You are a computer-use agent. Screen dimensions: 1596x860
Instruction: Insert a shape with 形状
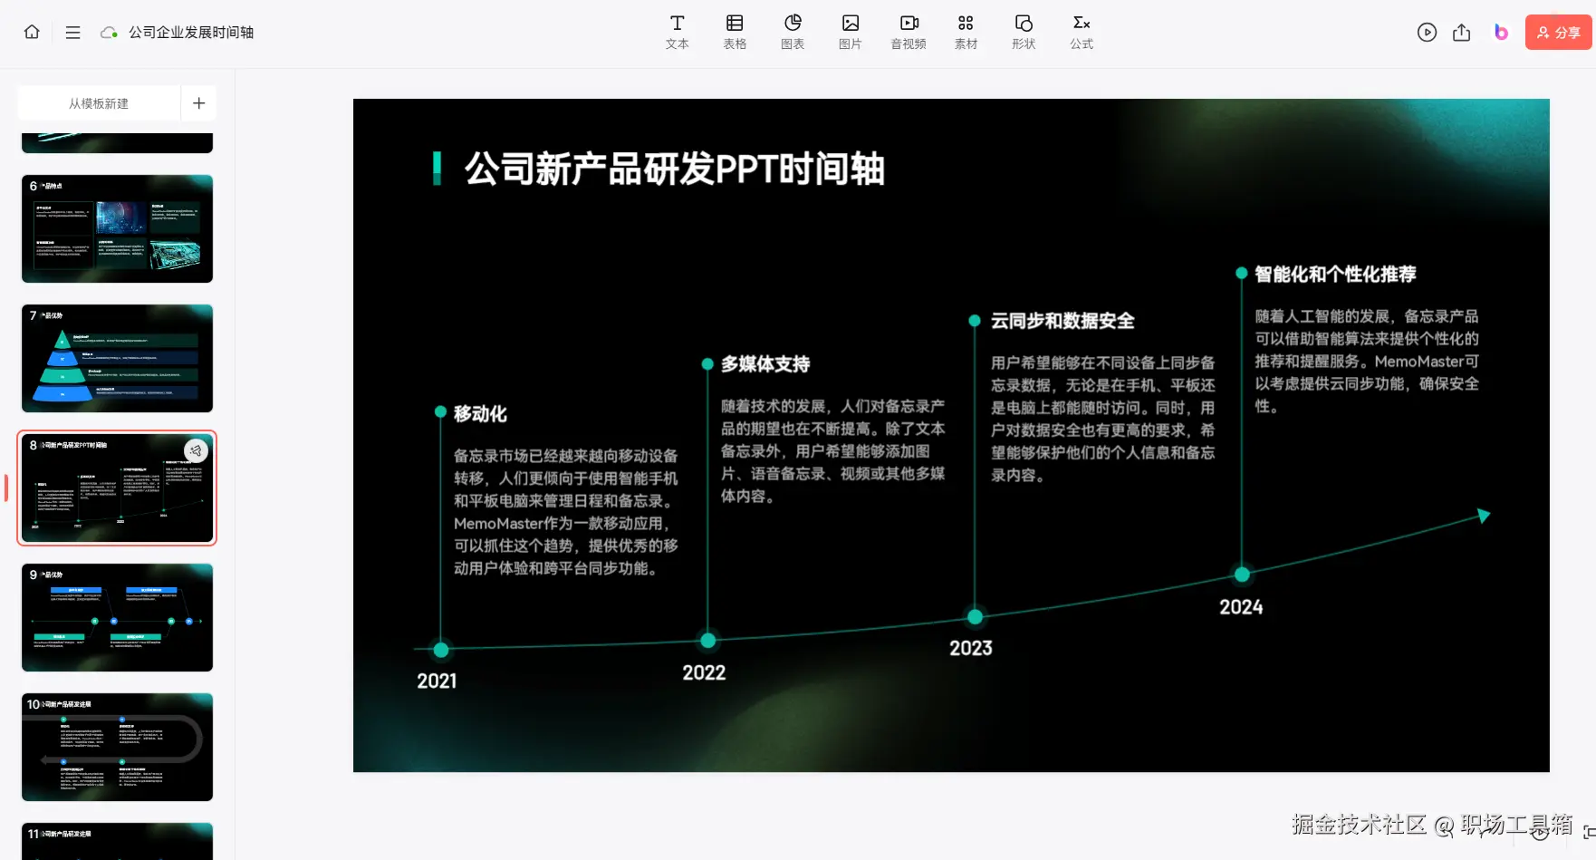pyautogui.click(x=1024, y=32)
